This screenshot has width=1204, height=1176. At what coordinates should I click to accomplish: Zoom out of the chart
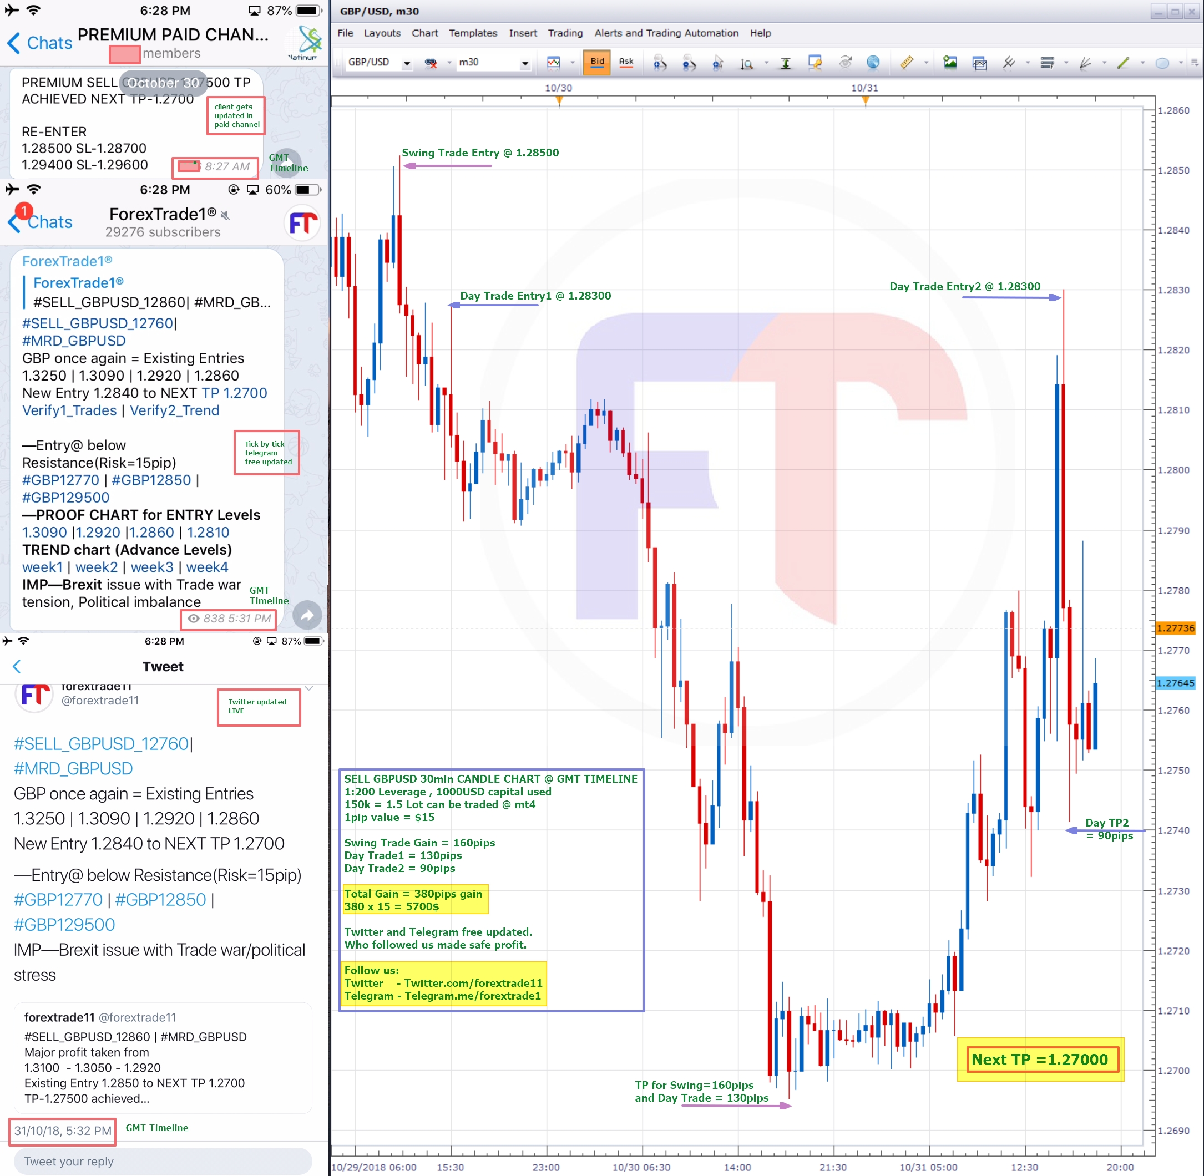coord(689,62)
